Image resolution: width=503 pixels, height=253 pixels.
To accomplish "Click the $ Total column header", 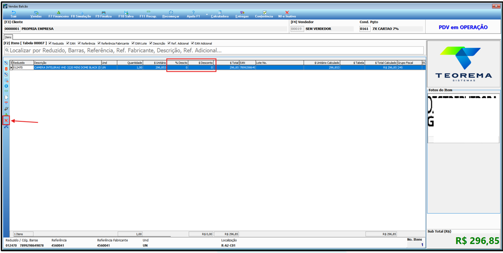I will tap(226, 63).
